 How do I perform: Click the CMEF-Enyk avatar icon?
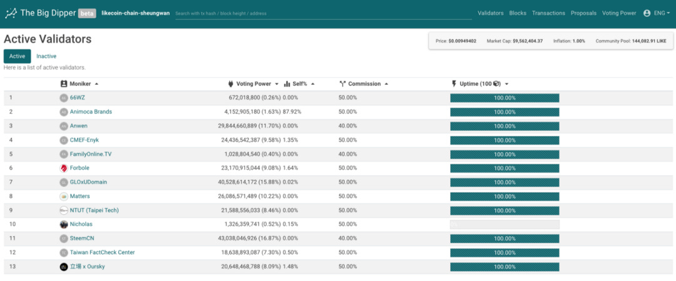(x=64, y=140)
